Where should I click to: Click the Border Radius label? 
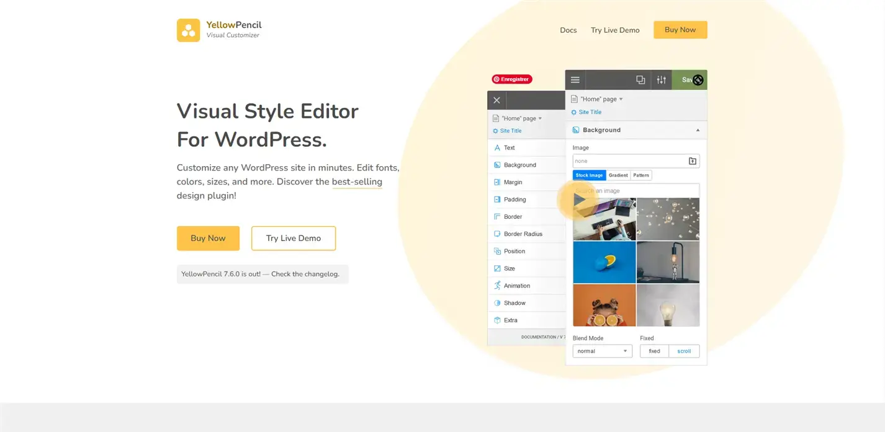tap(523, 234)
